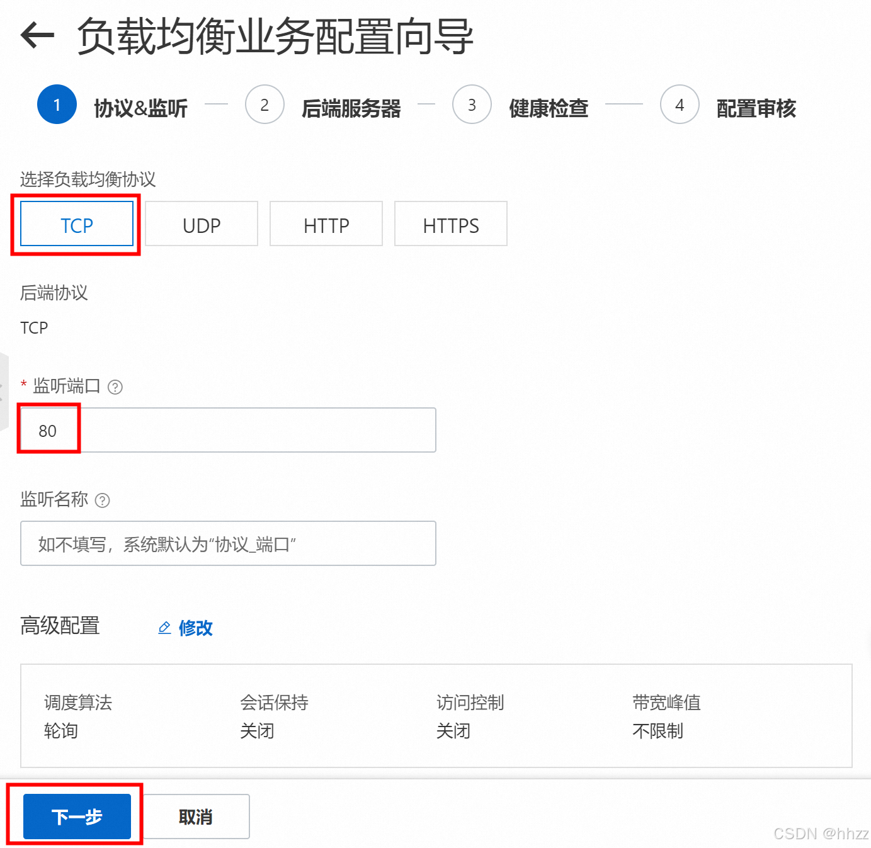Image resolution: width=871 pixels, height=848 pixels.
Task: Click step 2 circle for 后端服务器
Action: pyautogui.click(x=265, y=105)
